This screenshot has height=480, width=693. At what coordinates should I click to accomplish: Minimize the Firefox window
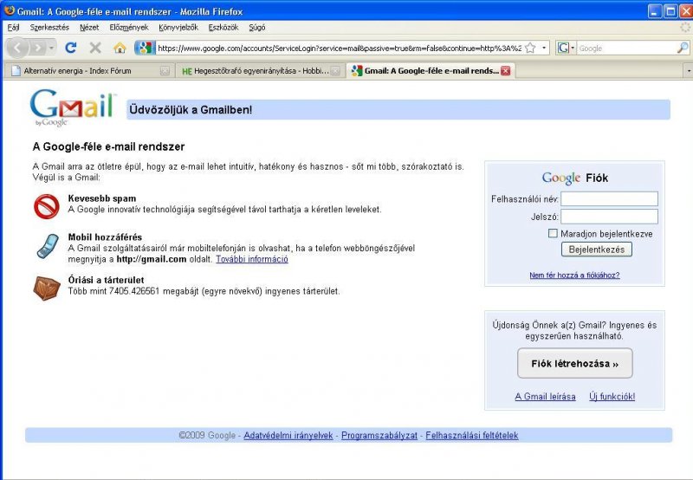coord(655,11)
